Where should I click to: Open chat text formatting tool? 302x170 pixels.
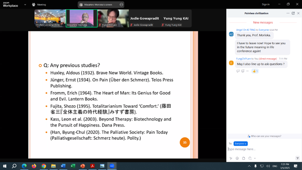231,158
